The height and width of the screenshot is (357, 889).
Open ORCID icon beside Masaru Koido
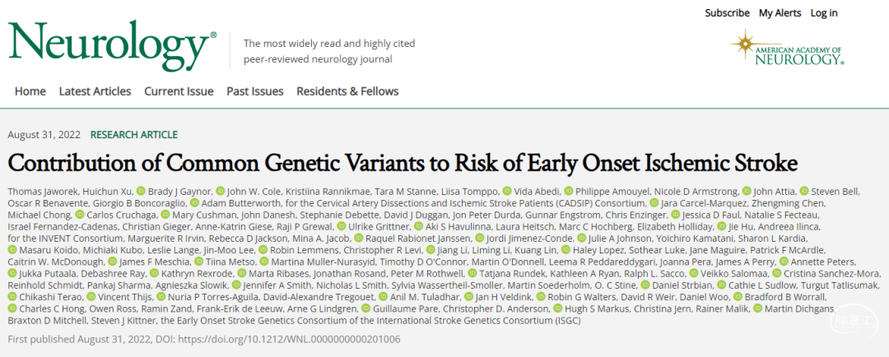(x=12, y=250)
